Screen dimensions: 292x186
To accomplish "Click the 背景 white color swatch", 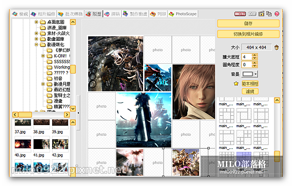I will [248, 74].
